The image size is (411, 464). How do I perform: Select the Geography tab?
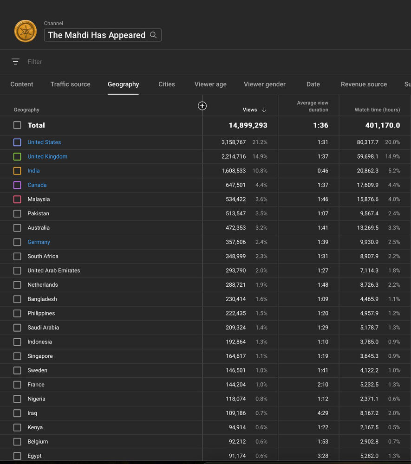tap(123, 84)
